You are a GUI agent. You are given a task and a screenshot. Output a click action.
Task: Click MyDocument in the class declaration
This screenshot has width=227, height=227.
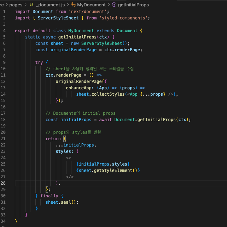[81, 31]
